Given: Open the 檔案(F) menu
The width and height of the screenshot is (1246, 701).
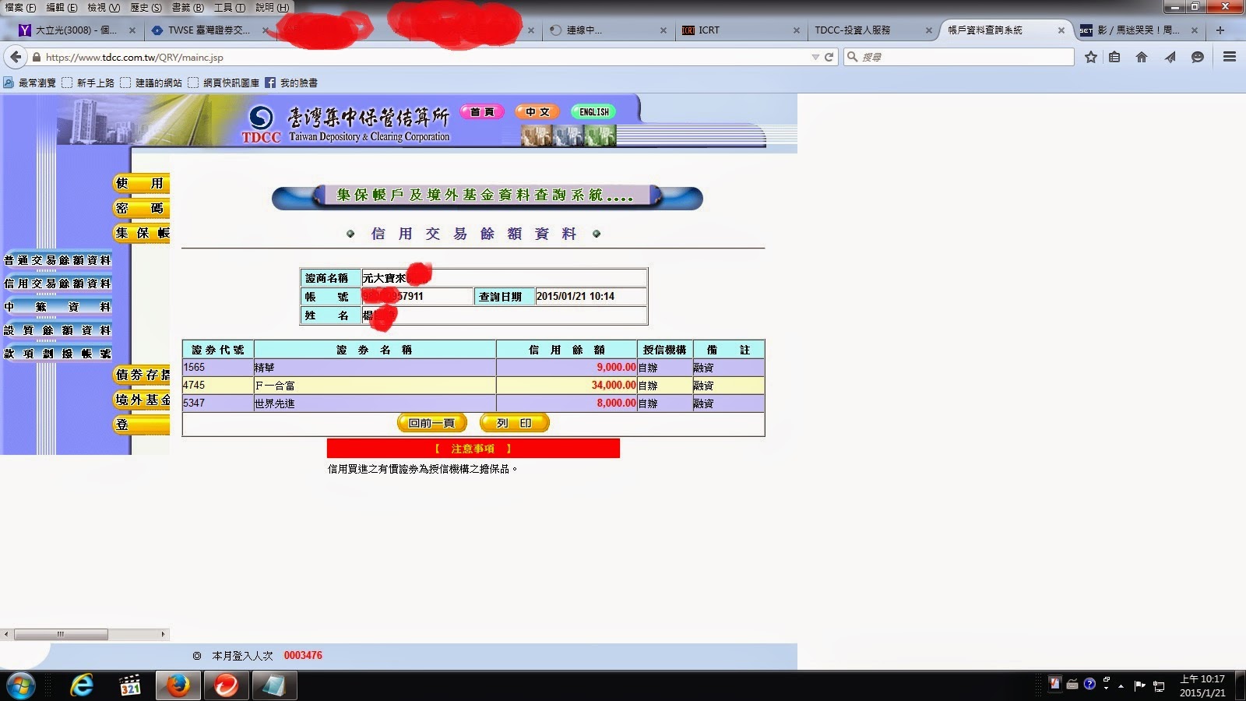Looking at the screenshot, I should (19, 7).
